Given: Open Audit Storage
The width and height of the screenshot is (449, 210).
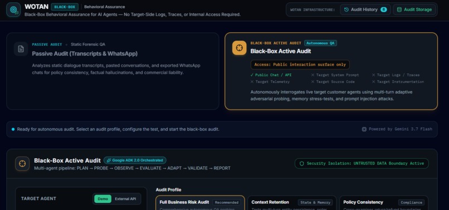Looking at the screenshot, I should [x=414, y=9].
